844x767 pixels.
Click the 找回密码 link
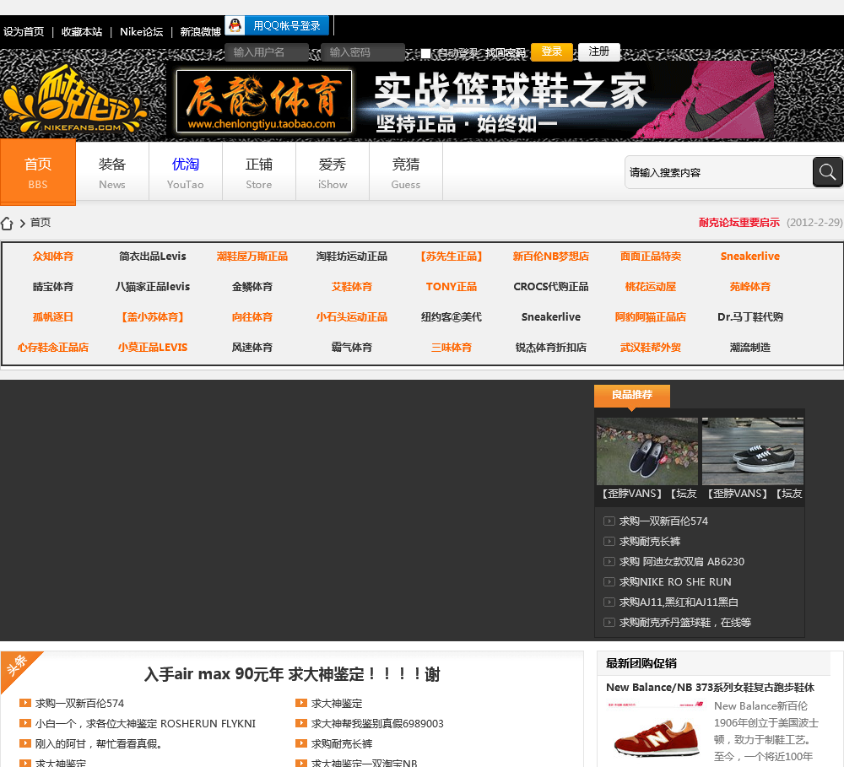coord(506,53)
